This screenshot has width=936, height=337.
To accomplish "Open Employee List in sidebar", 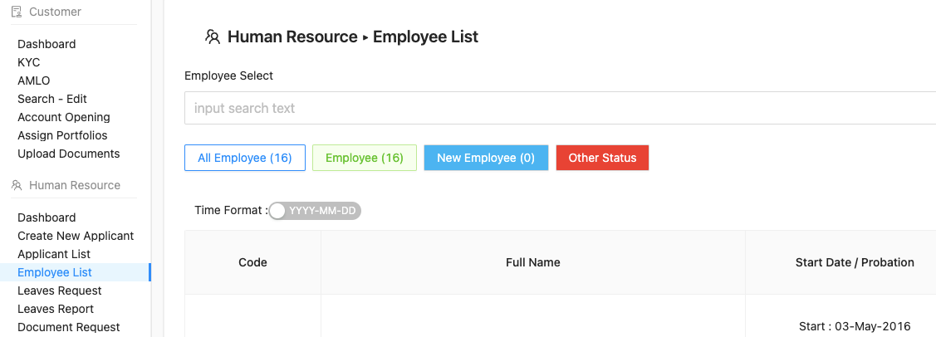I will (55, 272).
